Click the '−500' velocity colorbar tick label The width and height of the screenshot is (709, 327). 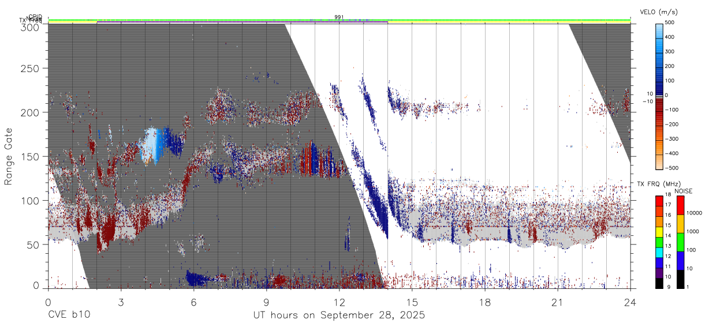pos(671,168)
